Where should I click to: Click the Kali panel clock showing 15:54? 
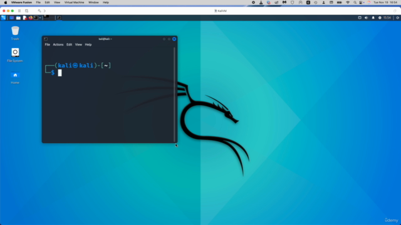pyautogui.click(x=387, y=17)
